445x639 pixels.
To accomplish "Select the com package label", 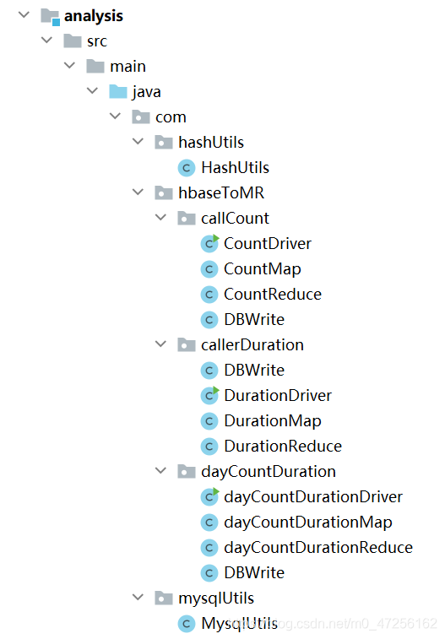I will tap(171, 118).
